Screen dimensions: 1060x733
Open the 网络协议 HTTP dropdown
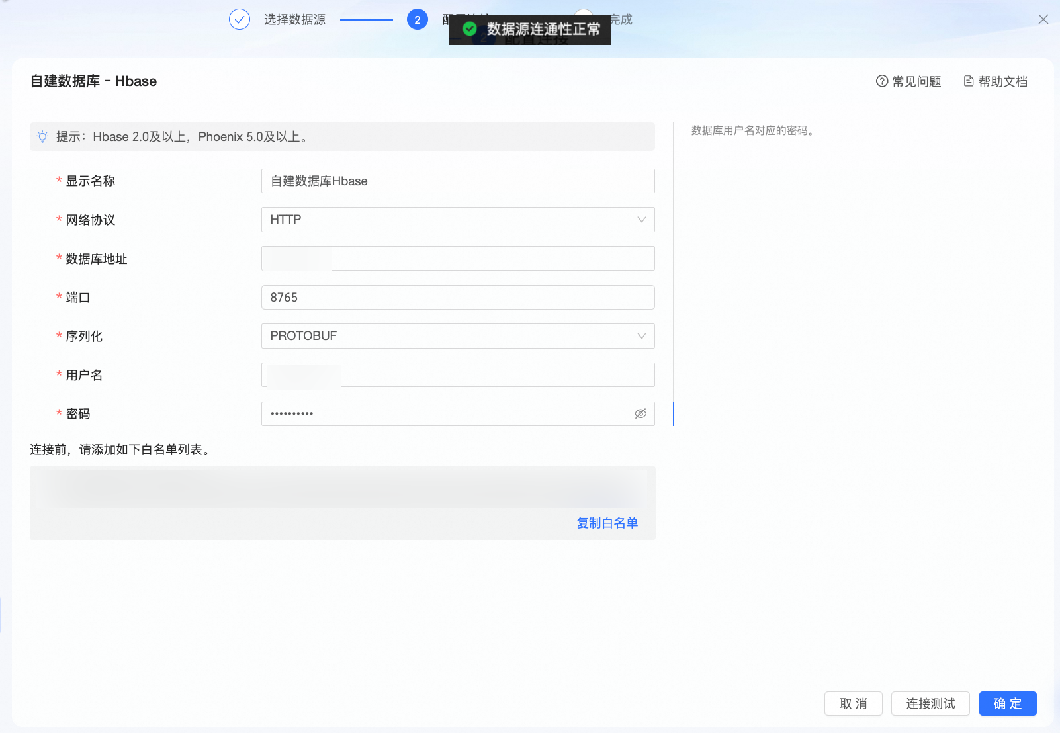[458, 220]
